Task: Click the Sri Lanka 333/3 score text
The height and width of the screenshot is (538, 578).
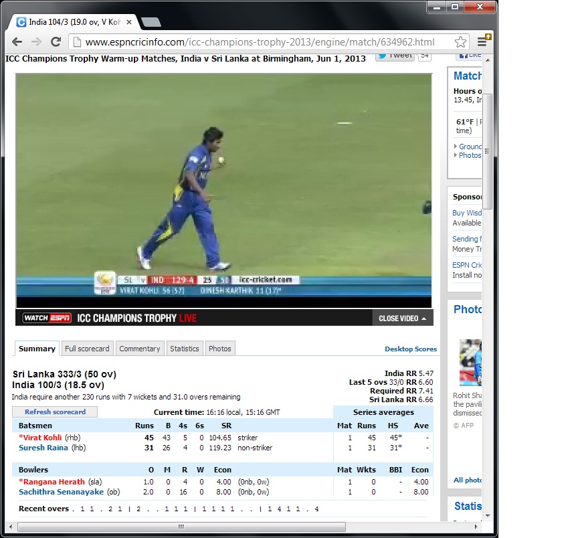Action: tap(64, 374)
